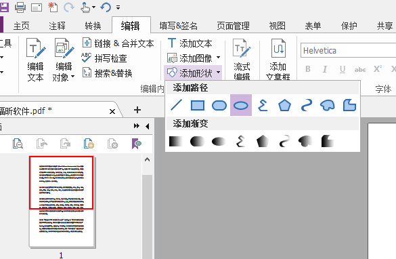
Task: Click 链接 & 合并文本
Action: tap(118, 43)
